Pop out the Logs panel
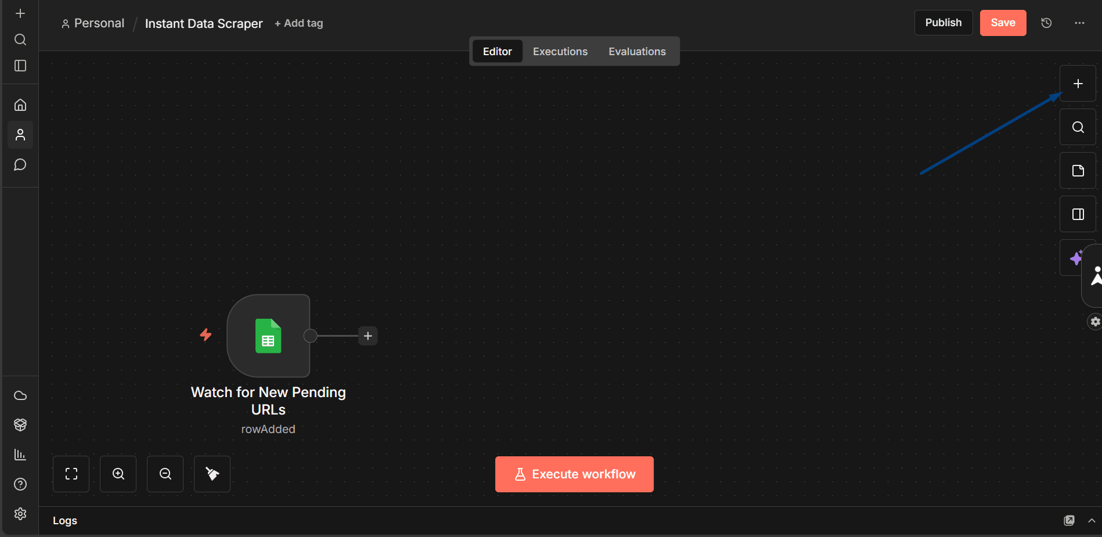 (1069, 520)
